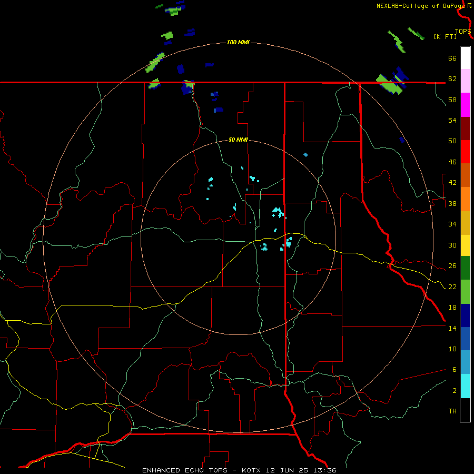Click the light pink legend swatch
Screen dimensions: 474x474
tap(465, 81)
